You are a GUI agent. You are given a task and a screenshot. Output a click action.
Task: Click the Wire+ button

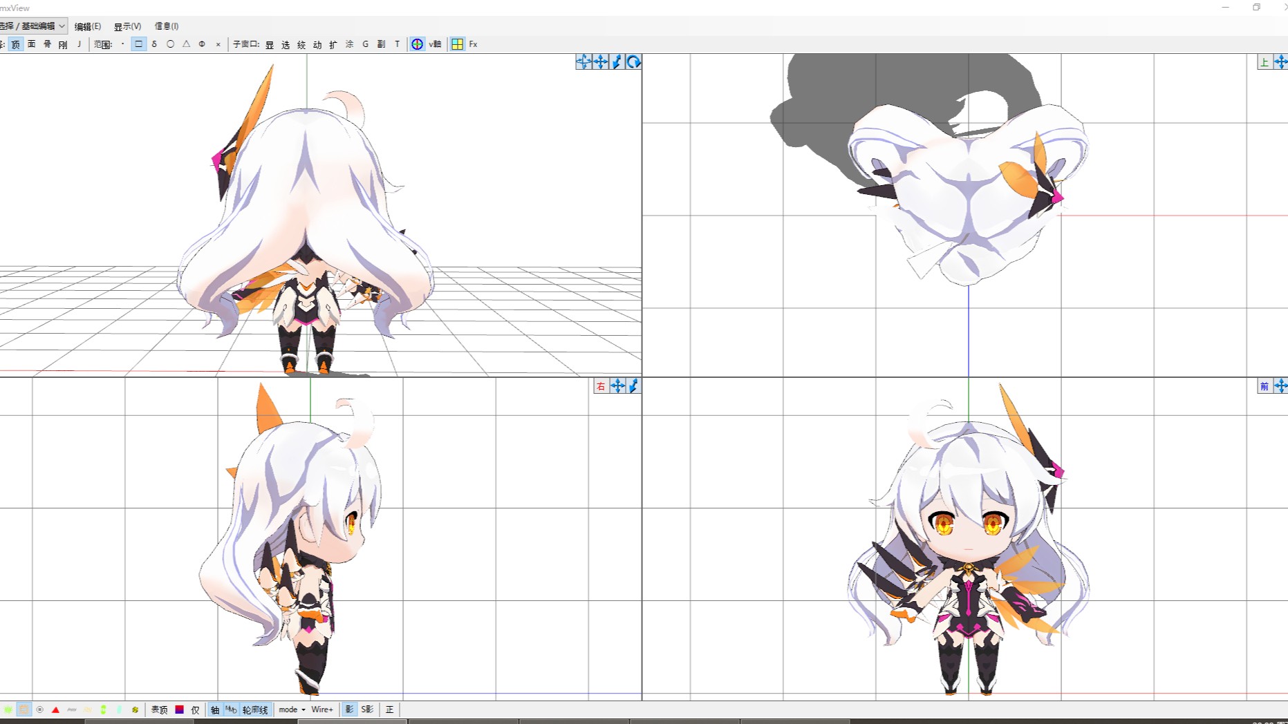coord(321,709)
